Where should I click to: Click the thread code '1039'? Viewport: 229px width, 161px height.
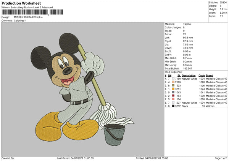[x=202, y=96]
